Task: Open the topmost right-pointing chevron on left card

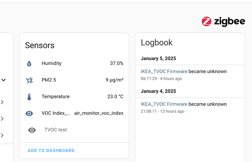Action: click(x=2, y=102)
